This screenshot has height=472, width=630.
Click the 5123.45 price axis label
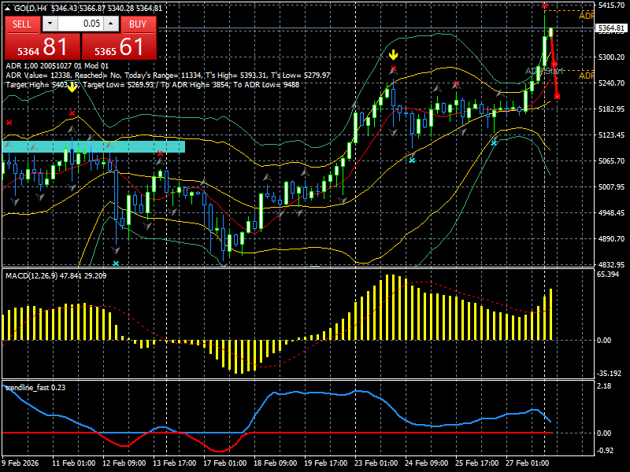(611, 135)
